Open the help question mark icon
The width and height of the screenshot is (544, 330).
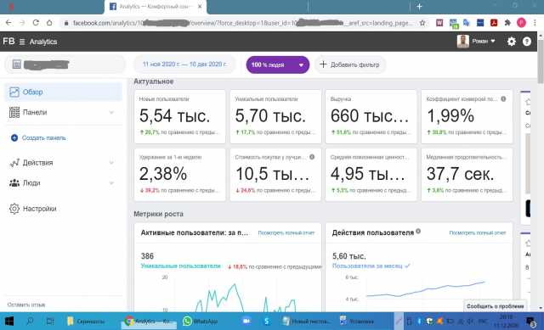[x=527, y=42]
